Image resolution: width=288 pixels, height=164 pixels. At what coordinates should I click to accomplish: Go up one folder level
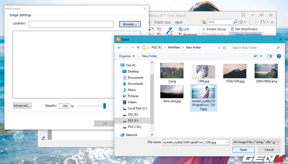(x=138, y=48)
